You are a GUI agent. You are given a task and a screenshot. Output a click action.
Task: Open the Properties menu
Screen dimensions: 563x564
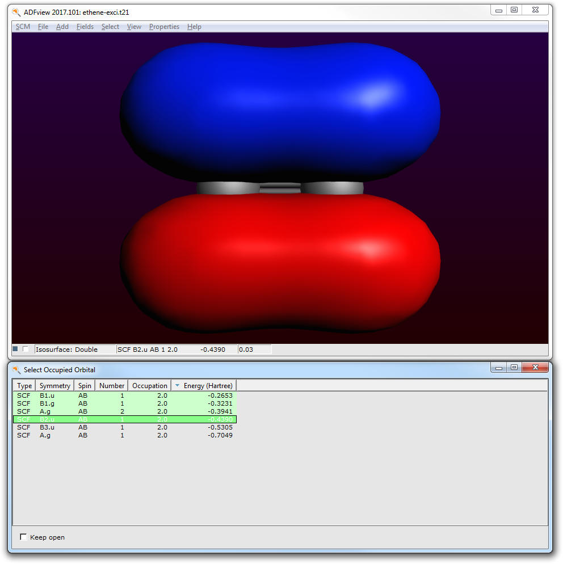164,27
